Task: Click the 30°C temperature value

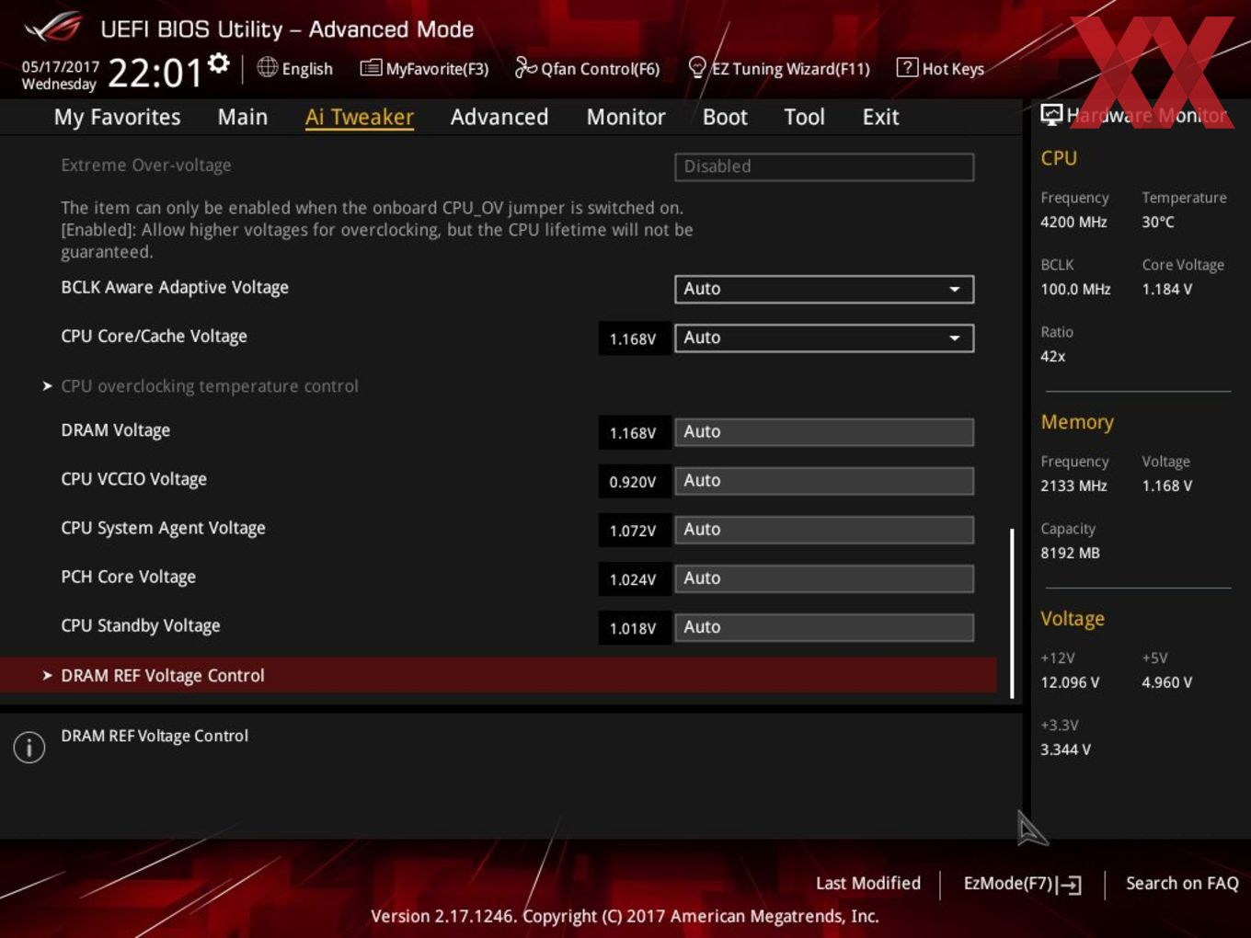Action: point(1158,222)
